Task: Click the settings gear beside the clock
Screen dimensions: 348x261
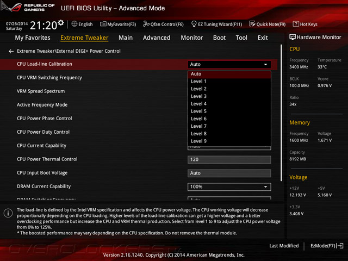Action: (61, 22)
